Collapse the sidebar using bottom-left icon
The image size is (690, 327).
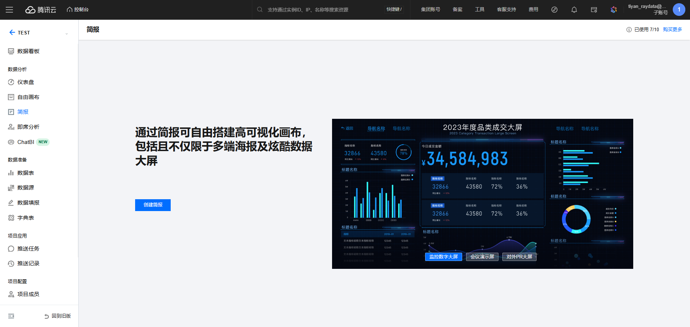[x=11, y=316]
